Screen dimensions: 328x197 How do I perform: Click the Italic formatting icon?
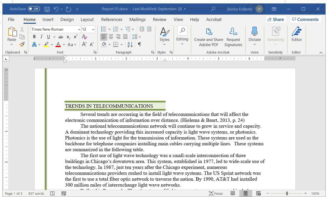point(41,37)
